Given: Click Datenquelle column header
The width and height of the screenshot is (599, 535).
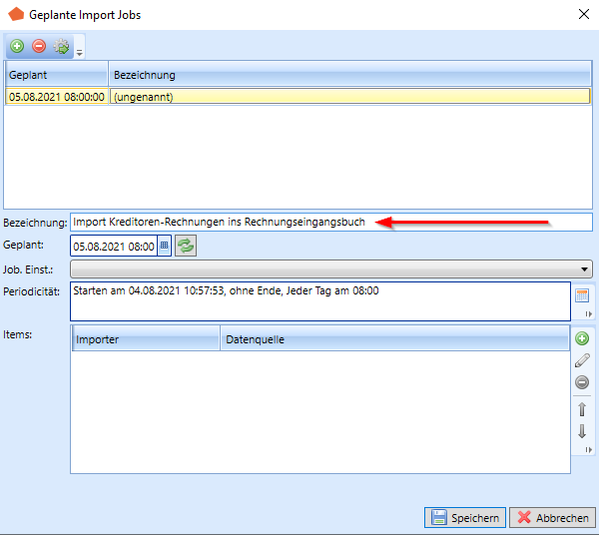Looking at the screenshot, I should coord(395,339).
